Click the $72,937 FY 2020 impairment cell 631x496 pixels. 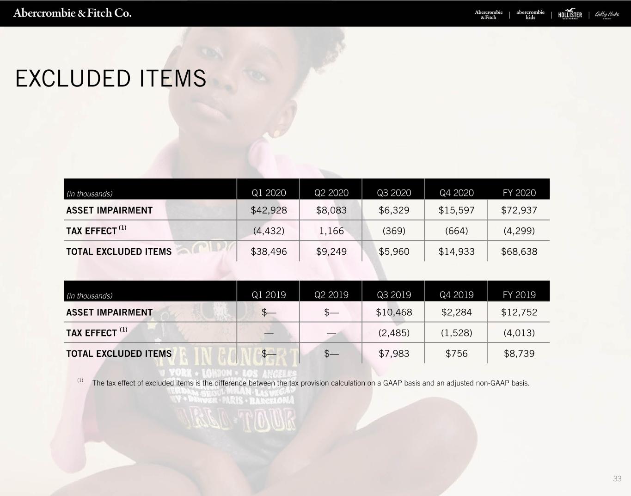(x=519, y=210)
